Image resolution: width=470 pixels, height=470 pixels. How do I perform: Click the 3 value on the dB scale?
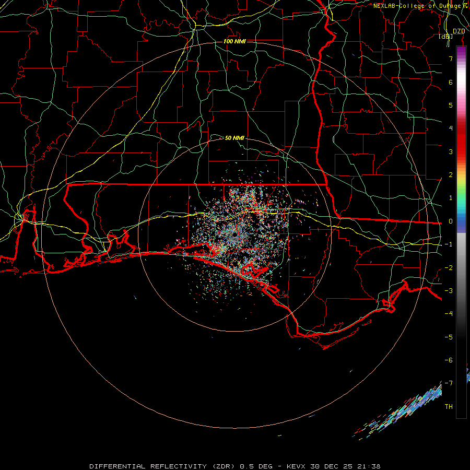451,151
